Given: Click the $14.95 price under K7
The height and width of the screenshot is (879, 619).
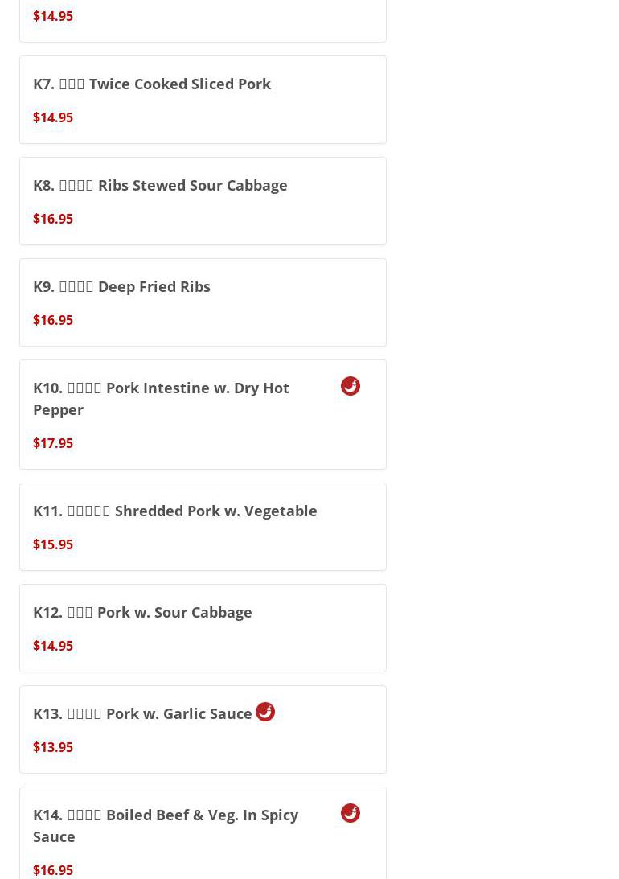Looking at the screenshot, I should point(53,117).
